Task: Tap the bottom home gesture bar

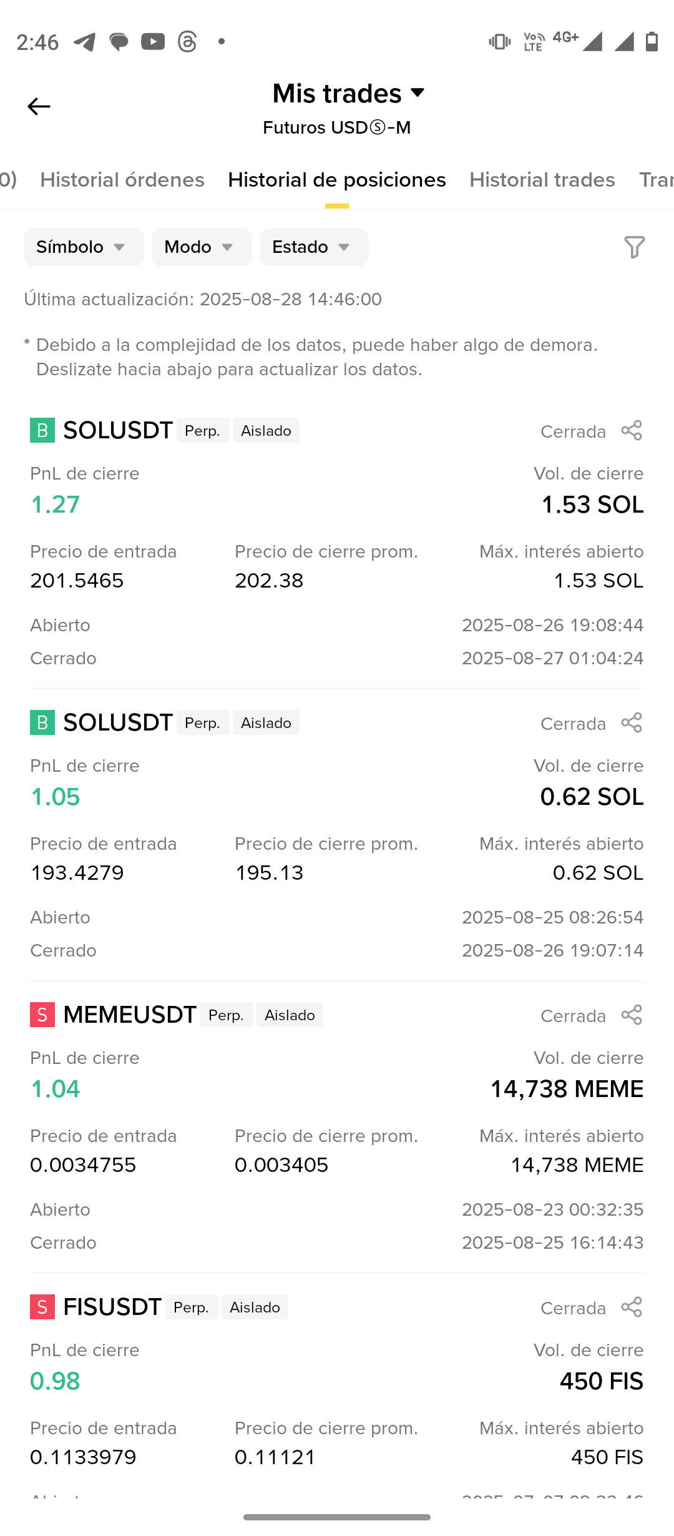Action: 337,1517
